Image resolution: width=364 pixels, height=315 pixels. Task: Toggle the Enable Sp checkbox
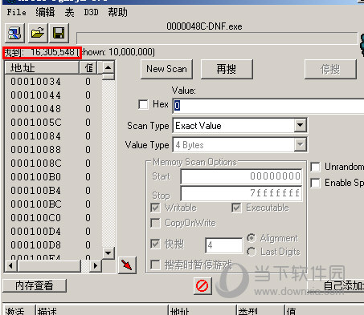[x=315, y=183]
